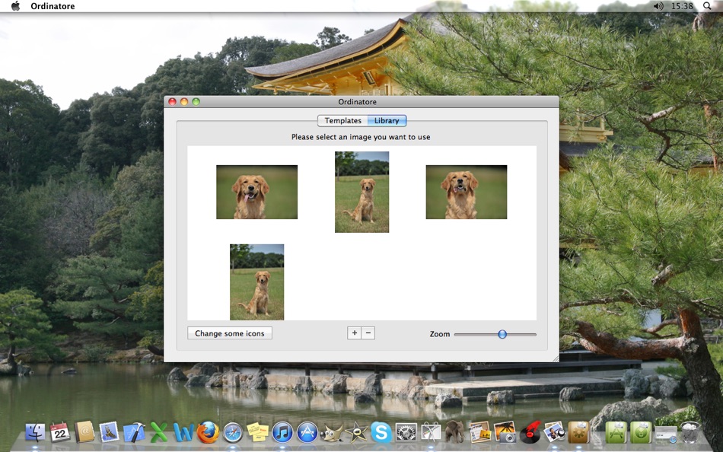The height and width of the screenshot is (452, 723).
Task: Open the Trash in the Dock
Action: click(690, 433)
